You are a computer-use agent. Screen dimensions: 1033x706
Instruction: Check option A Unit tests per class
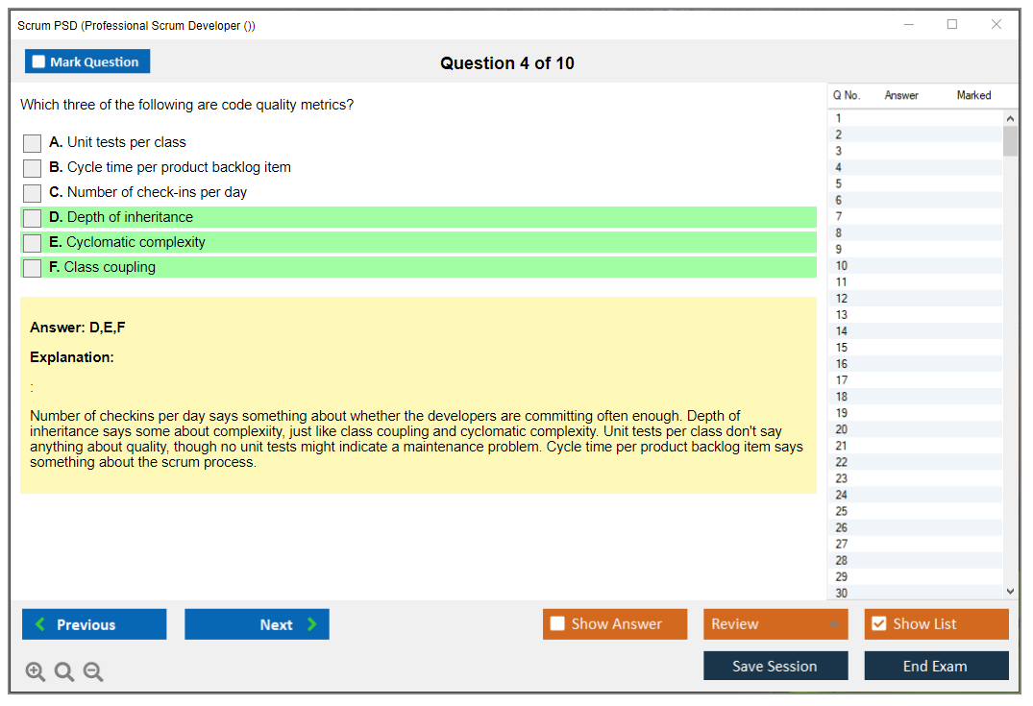click(x=33, y=143)
